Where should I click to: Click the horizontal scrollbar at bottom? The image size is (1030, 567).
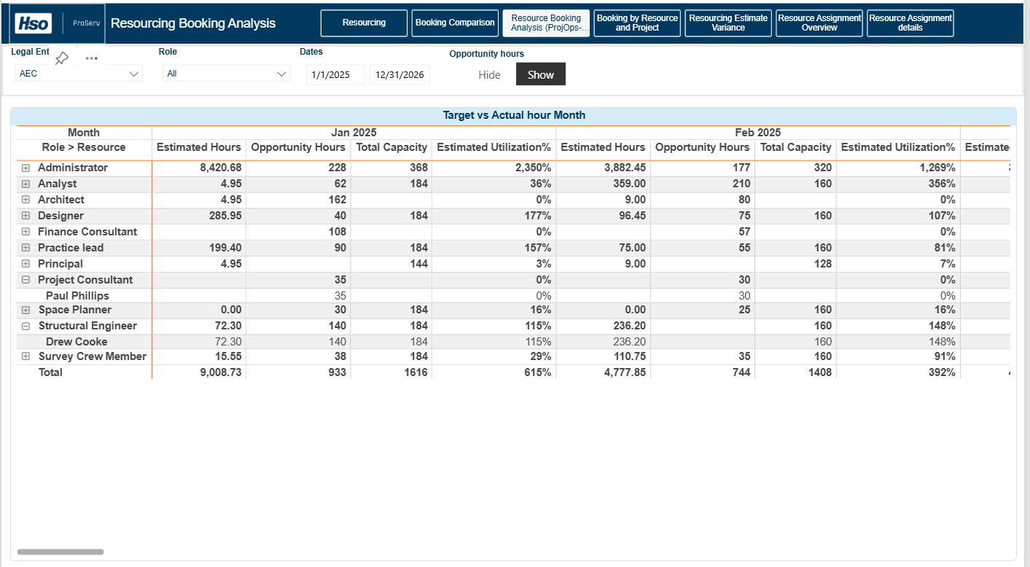(61, 552)
